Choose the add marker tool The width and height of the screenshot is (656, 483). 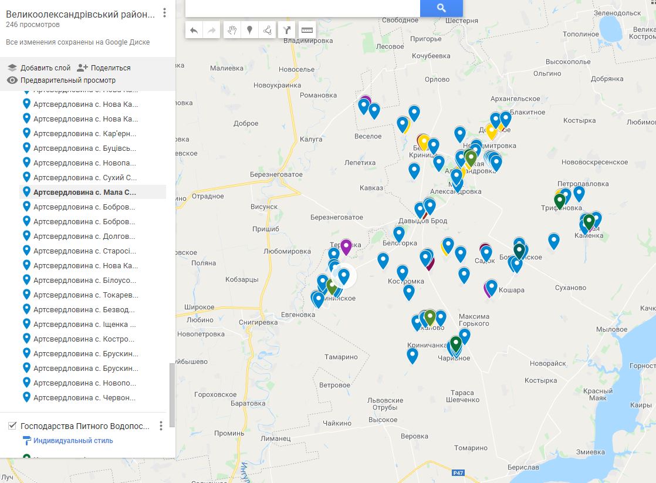pyautogui.click(x=249, y=30)
